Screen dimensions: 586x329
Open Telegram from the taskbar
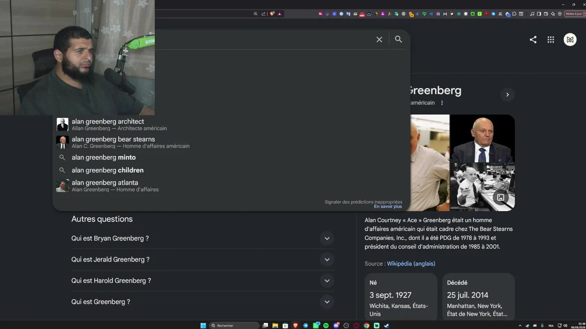[306, 325]
